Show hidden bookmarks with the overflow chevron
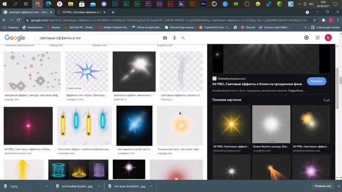This screenshot has width=342, height=192. (305, 27)
